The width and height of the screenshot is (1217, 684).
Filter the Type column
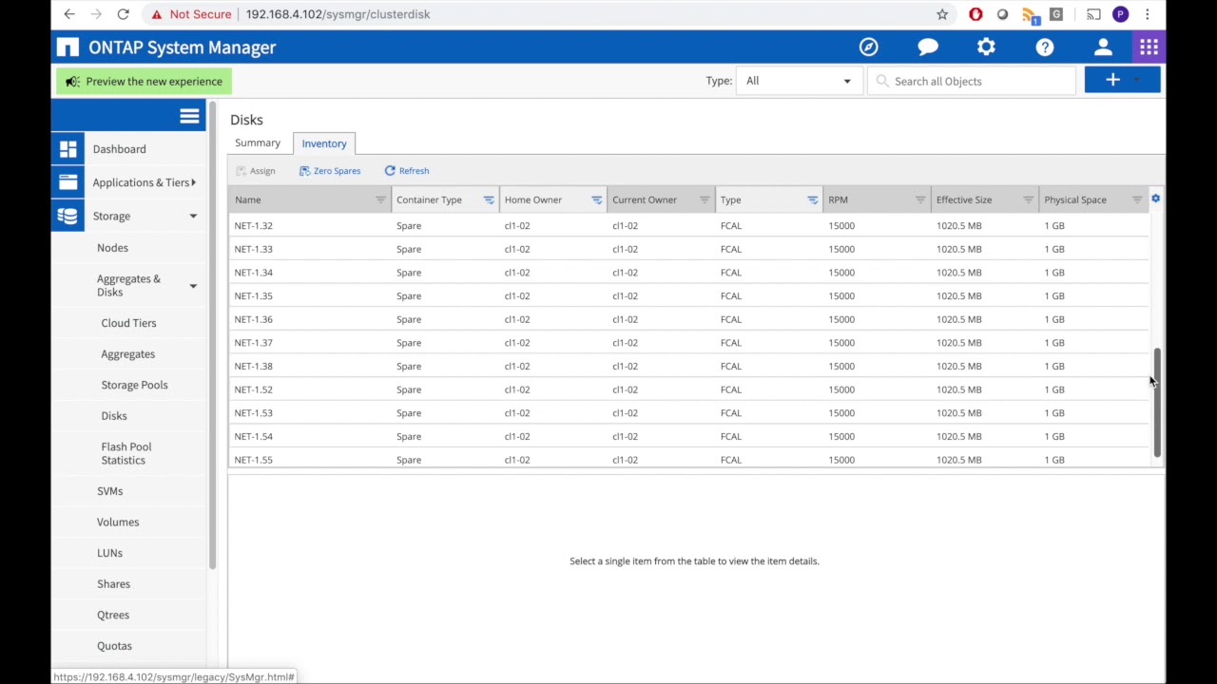pos(812,199)
